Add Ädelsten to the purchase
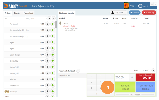 tap(53, 91)
